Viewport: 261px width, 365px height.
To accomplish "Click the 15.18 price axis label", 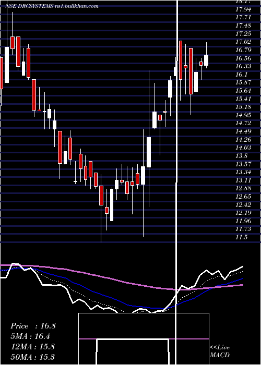I will (243, 107).
